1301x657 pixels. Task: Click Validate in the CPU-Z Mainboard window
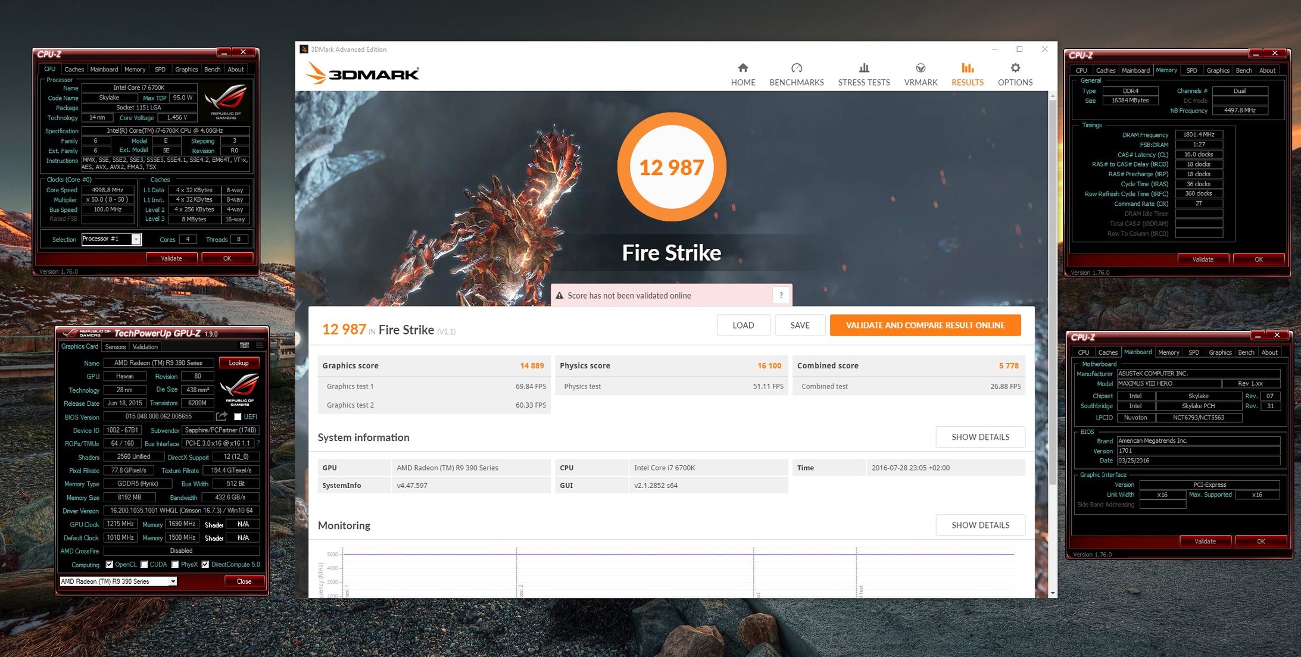[1205, 542]
